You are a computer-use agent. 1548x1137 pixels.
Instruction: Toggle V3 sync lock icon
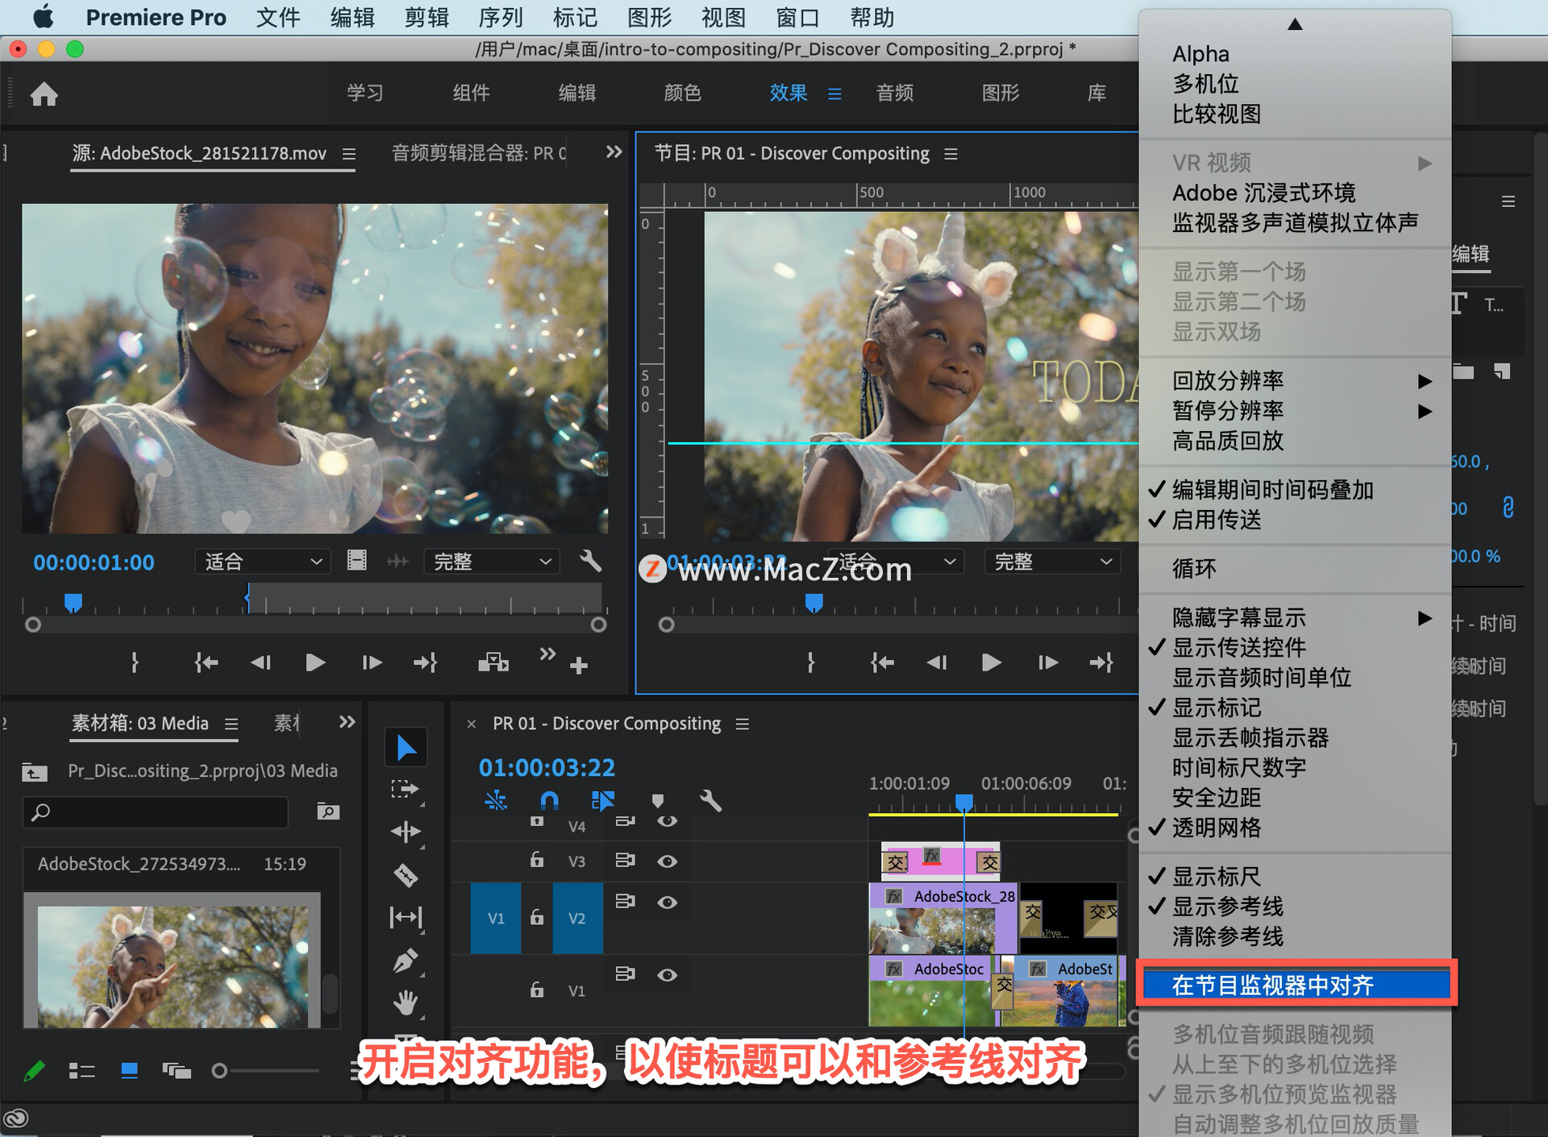tap(625, 861)
